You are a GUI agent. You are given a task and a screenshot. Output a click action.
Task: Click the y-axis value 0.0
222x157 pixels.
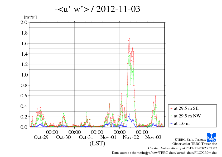(x=24, y=127)
